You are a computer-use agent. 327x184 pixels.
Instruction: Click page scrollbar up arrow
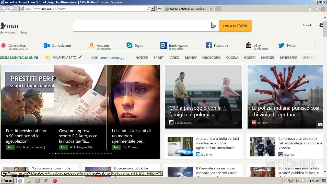325,18
